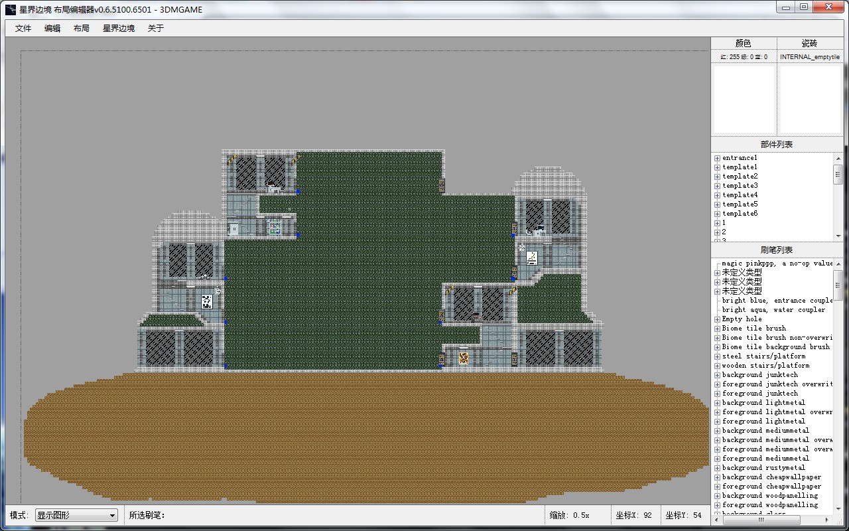Image resolution: width=849 pixels, height=531 pixels.
Task: Select the 'background rustymetal' brush
Action: [764, 468]
